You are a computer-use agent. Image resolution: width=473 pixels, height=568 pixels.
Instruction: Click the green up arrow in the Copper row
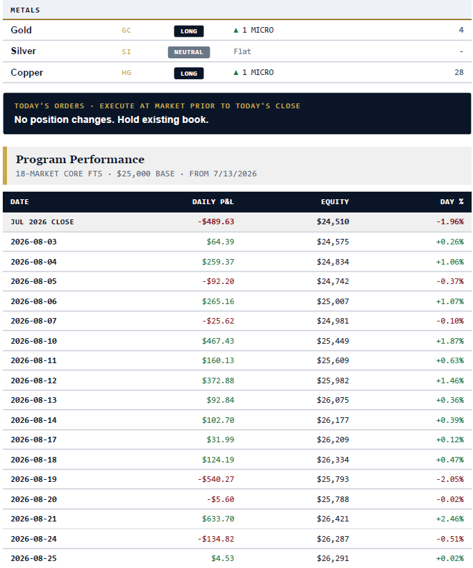(236, 73)
